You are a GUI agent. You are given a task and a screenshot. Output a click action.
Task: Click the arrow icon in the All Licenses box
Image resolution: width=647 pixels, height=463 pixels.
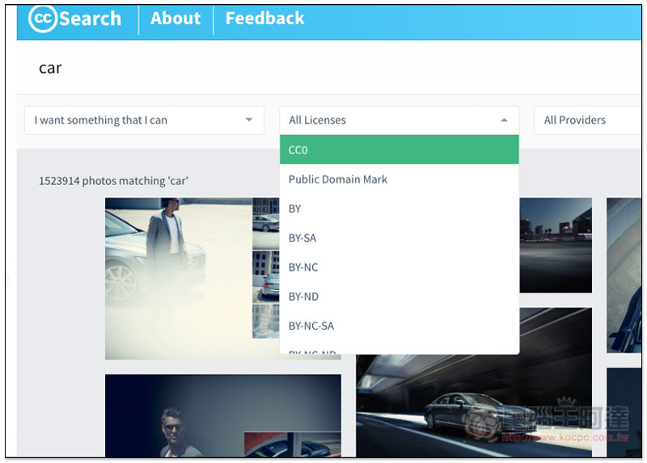(504, 120)
